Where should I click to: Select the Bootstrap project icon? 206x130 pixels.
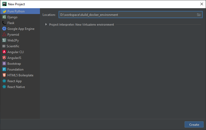point(4,64)
